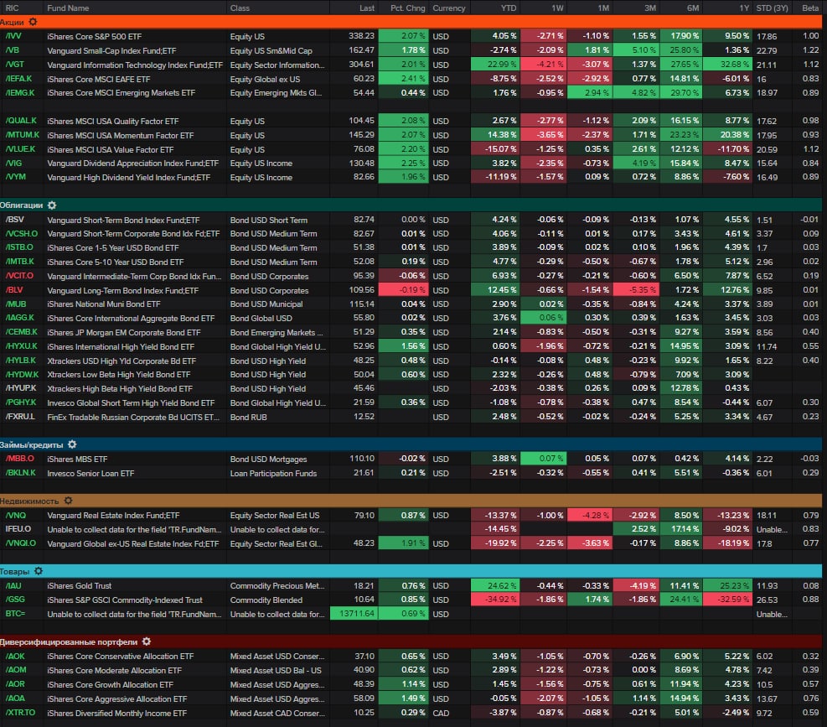Open the /VCIT.O RIC link
The width and height of the screenshot is (827, 727).
point(19,276)
